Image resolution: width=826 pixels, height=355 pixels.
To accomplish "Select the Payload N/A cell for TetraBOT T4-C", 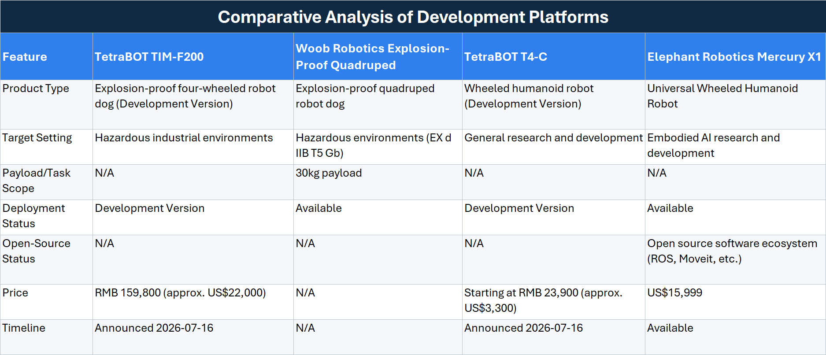I will click(554, 182).
